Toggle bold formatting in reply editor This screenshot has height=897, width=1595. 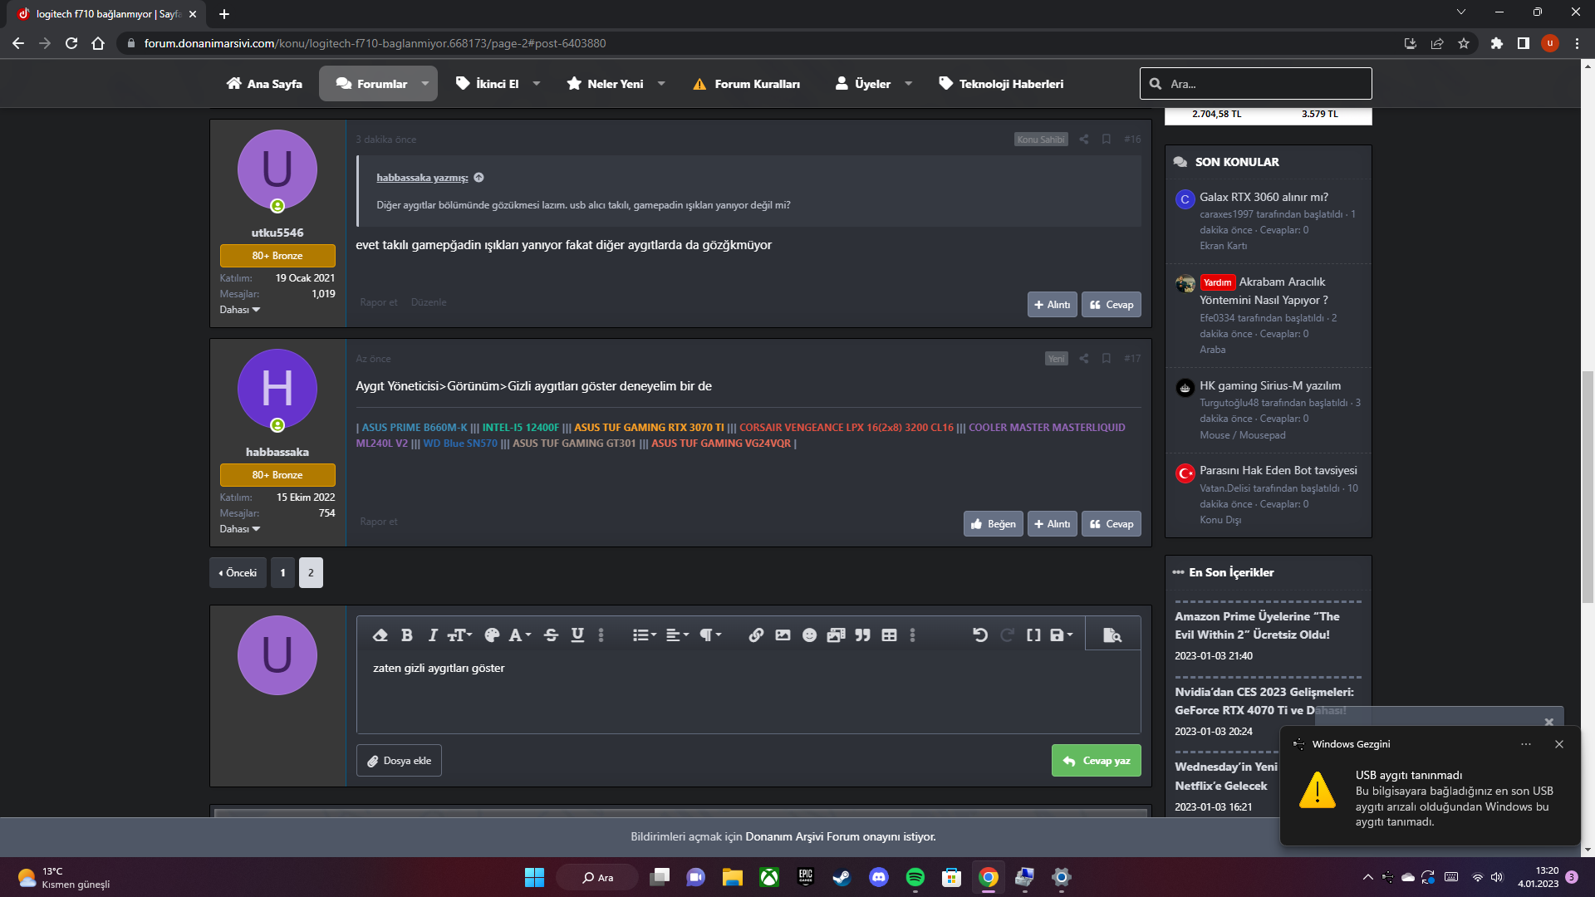click(406, 635)
